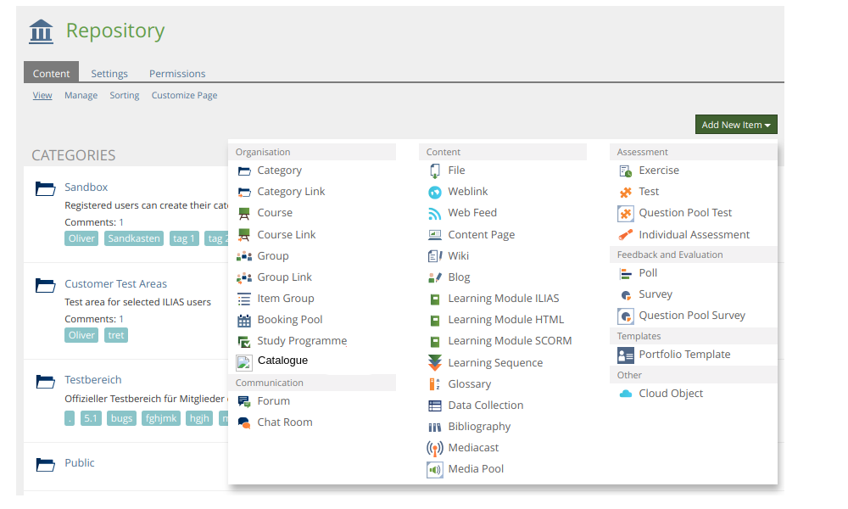Click the Portfolio Template icon
Viewport: 848px width, 509px height.
625,355
